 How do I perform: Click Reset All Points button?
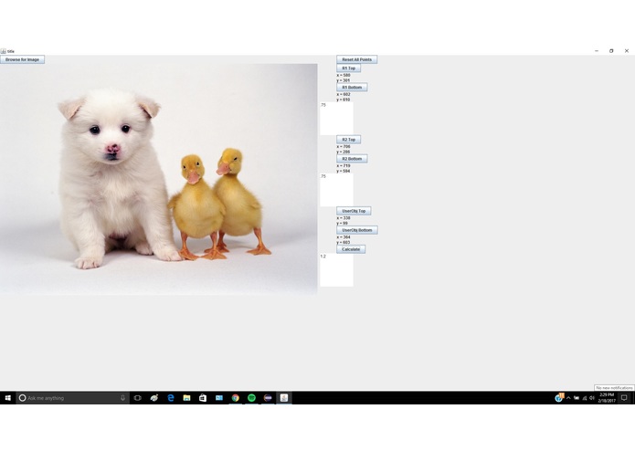pyautogui.click(x=356, y=59)
